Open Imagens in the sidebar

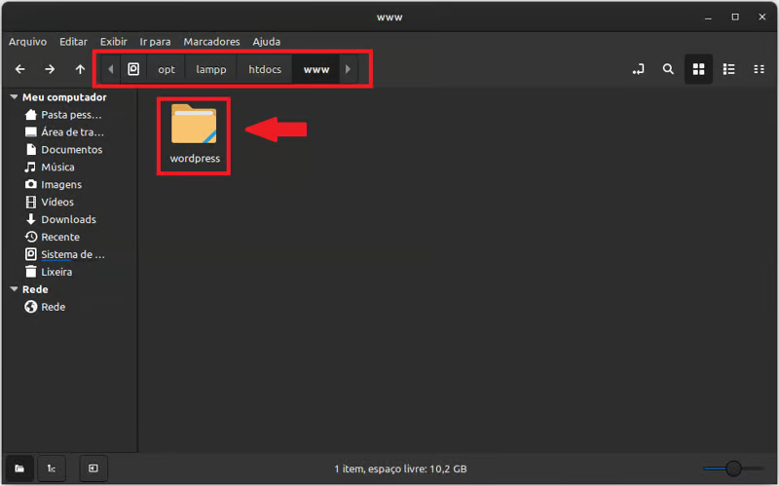54,184
